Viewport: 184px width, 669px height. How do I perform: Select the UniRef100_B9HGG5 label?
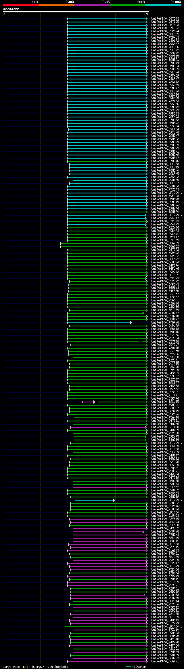165,69
